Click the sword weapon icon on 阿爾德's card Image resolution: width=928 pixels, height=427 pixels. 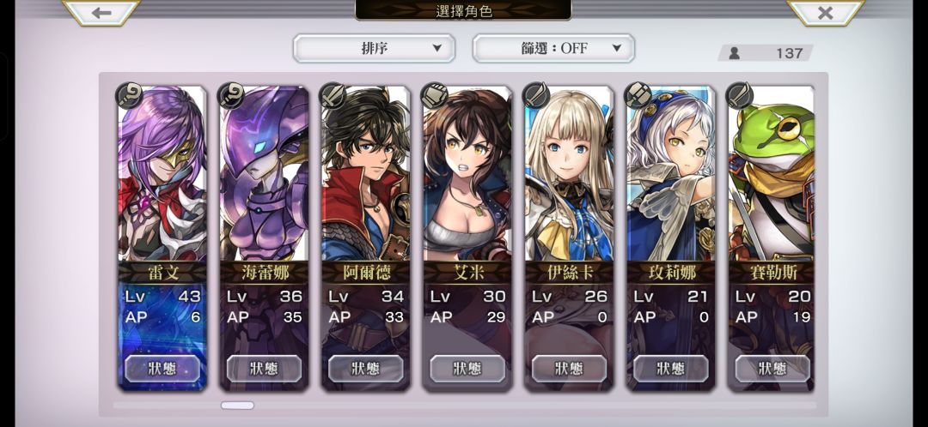[333, 96]
